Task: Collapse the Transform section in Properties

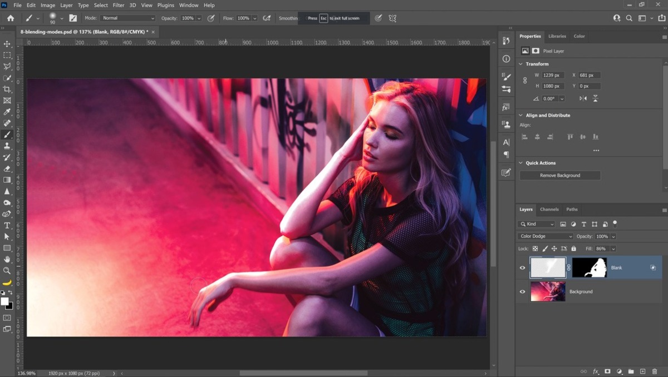Action: pos(521,63)
